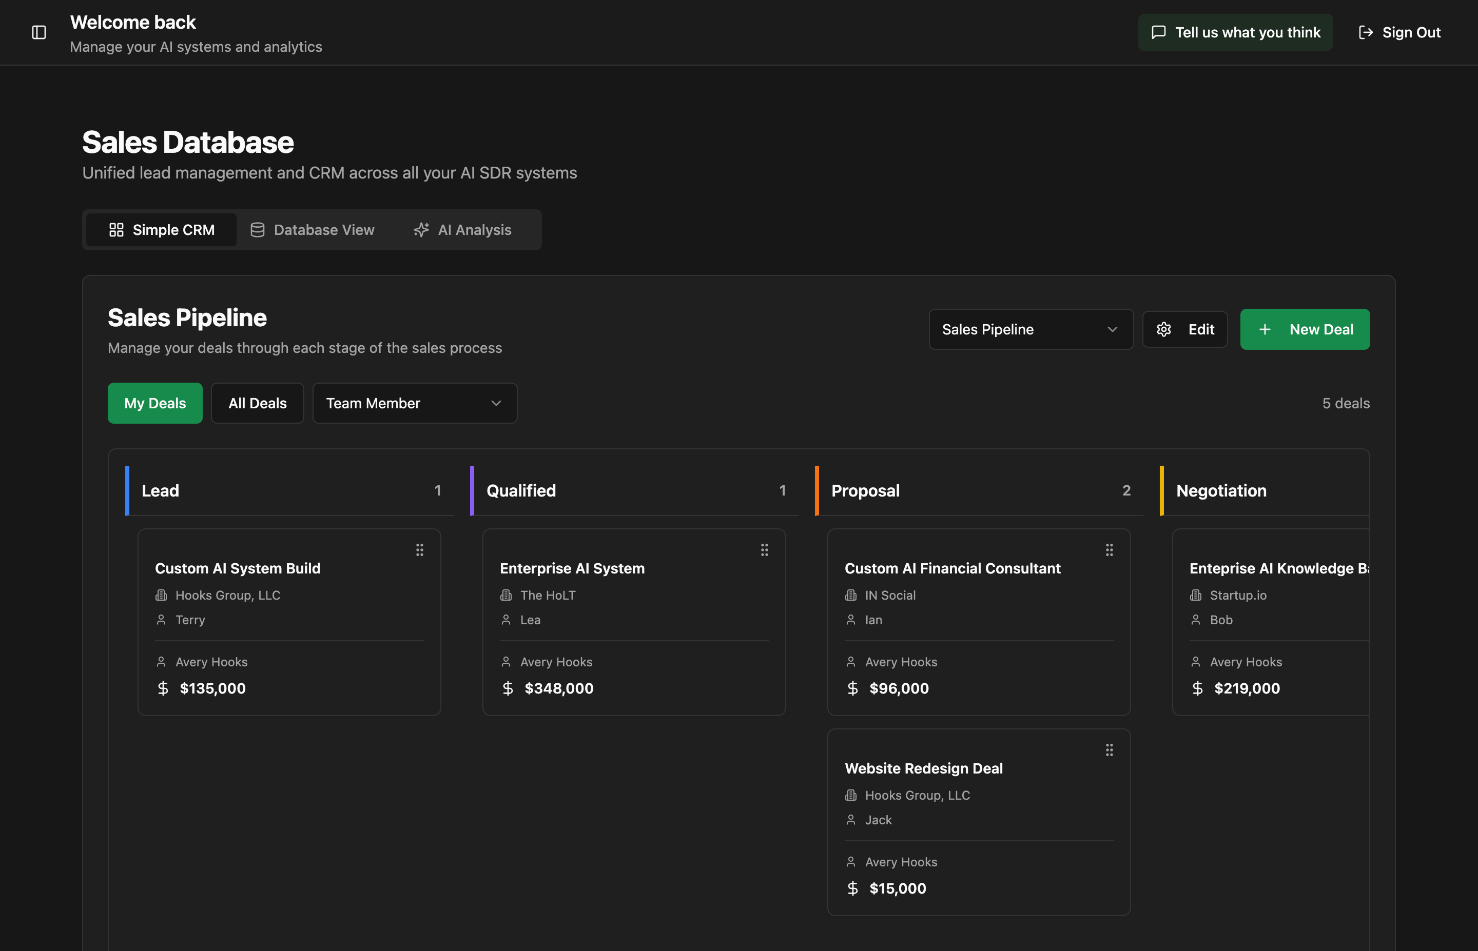This screenshot has width=1478, height=951.
Task: Open the Sales Pipeline dropdown
Action: click(1030, 329)
